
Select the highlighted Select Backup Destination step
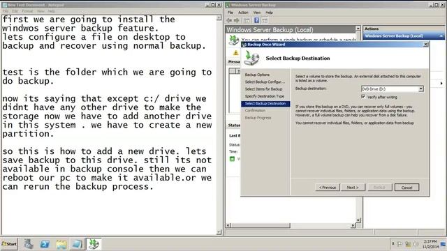click(265, 104)
